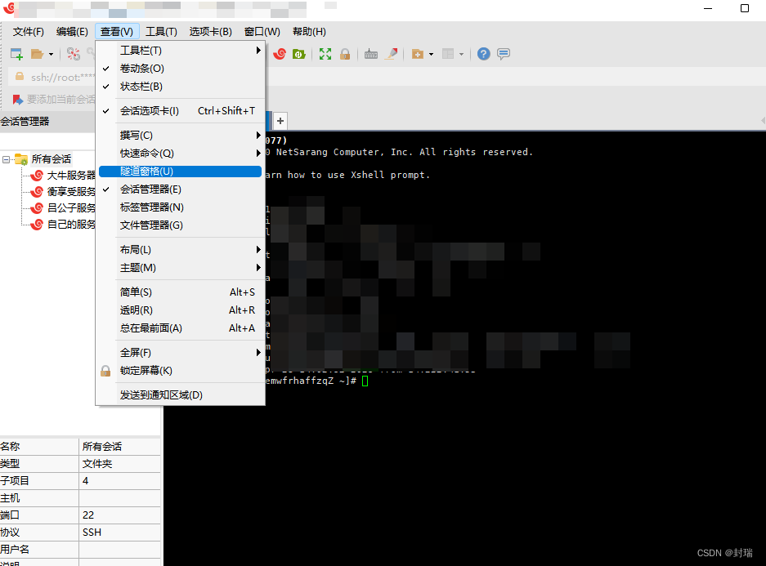Launch Xftp file transfer

coord(298,54)
